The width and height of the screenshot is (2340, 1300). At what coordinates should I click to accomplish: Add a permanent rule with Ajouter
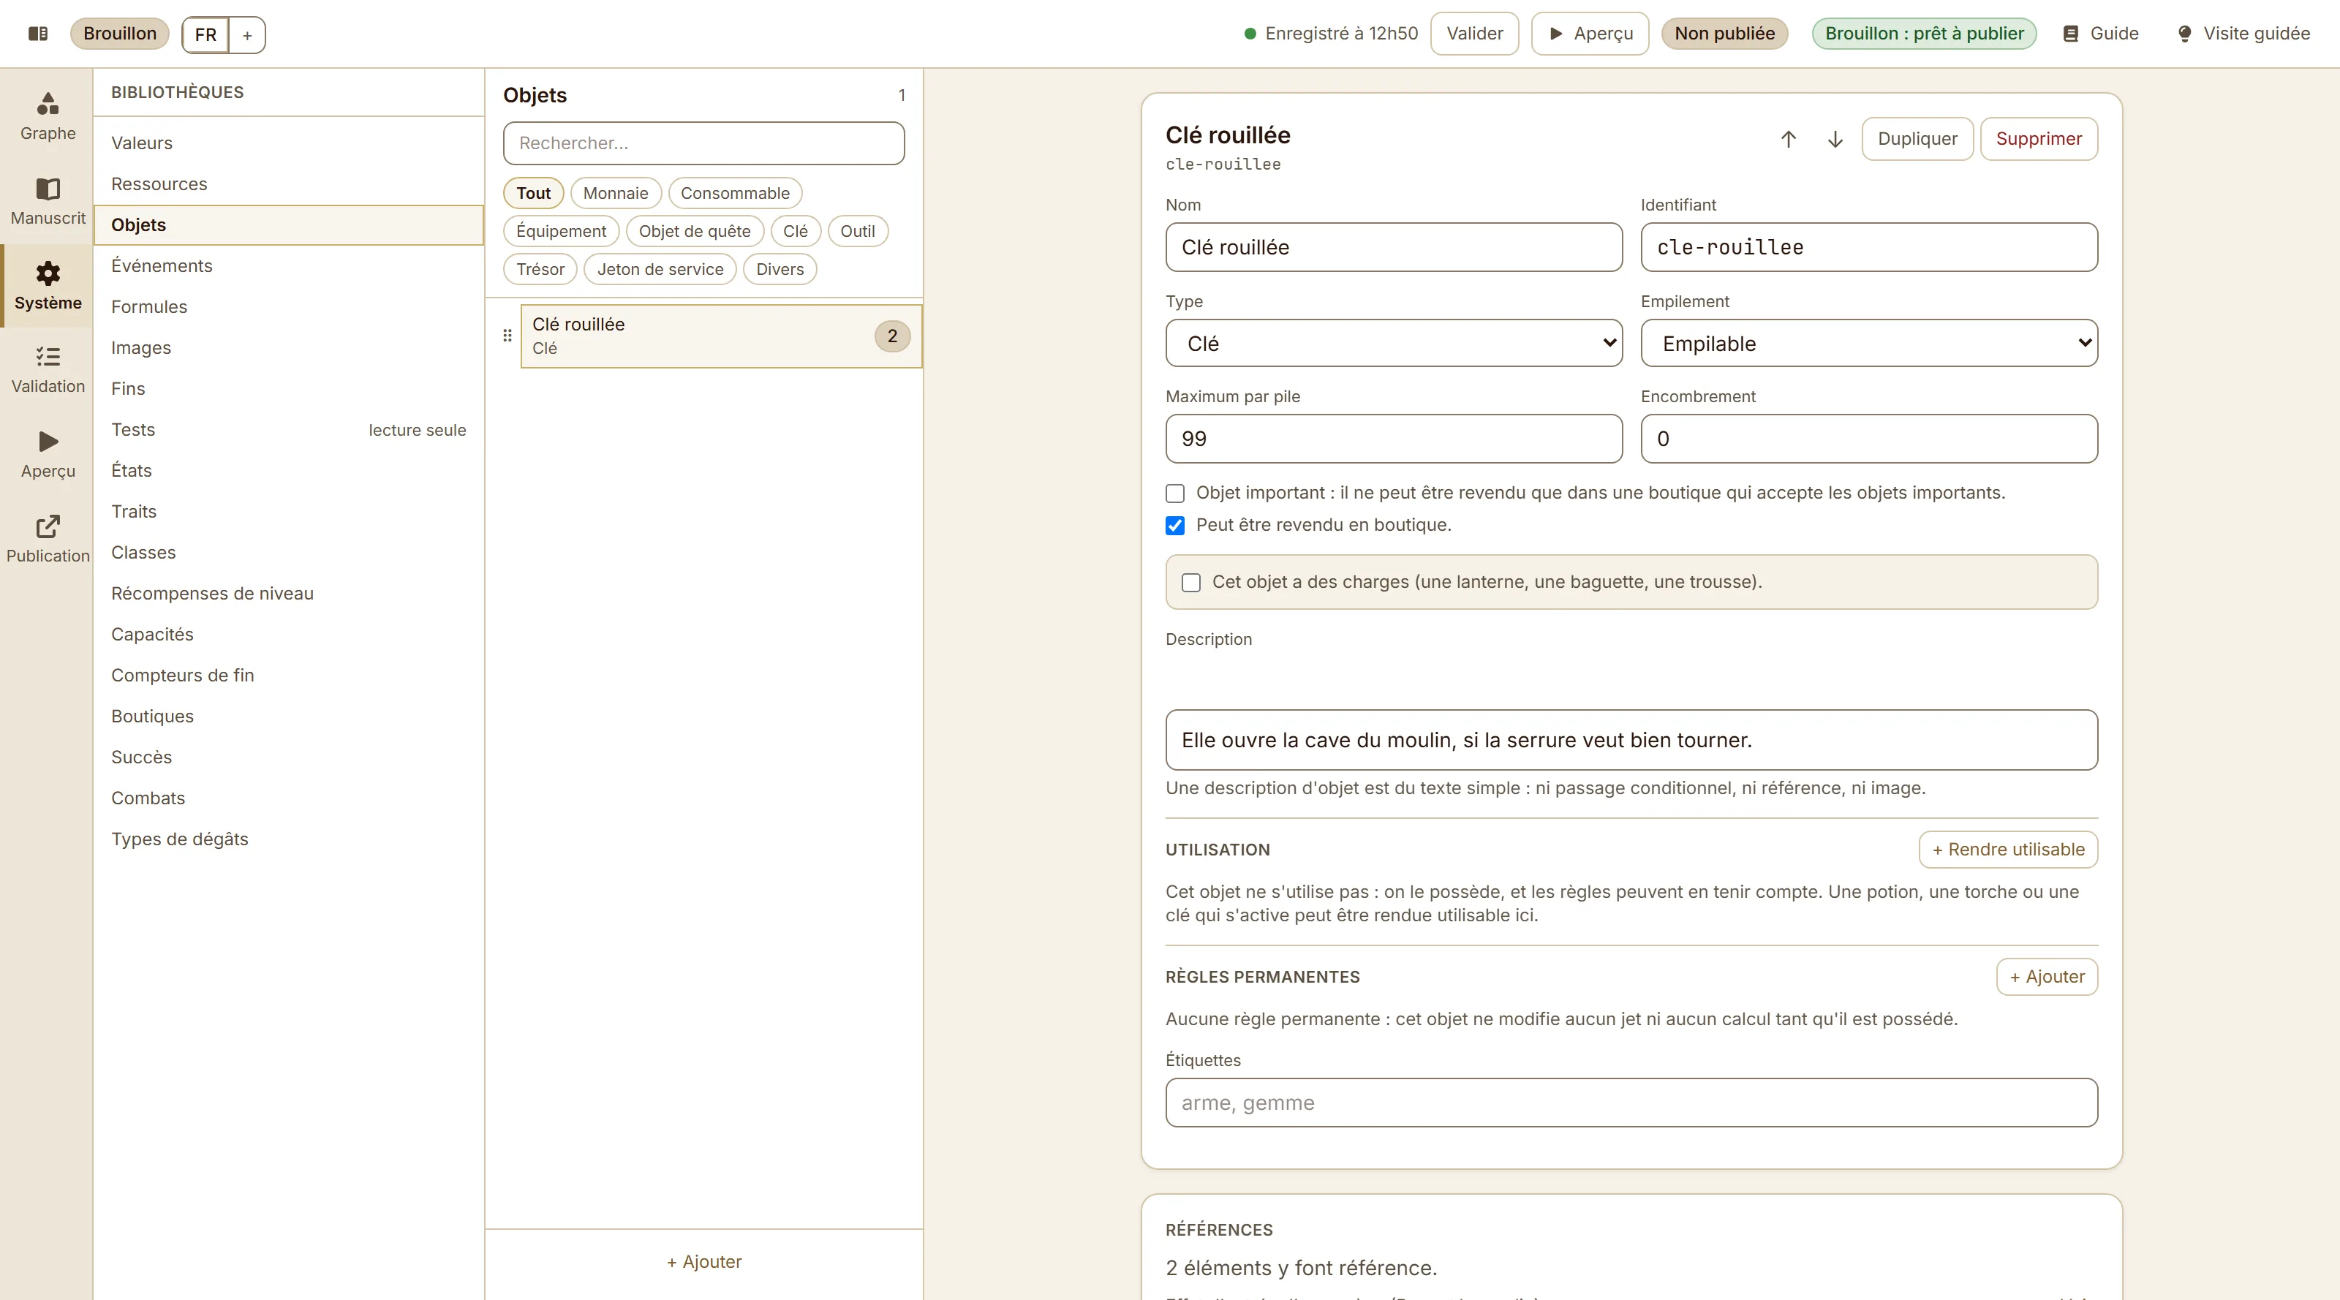pyautogui.click(x=2047, y=977)
